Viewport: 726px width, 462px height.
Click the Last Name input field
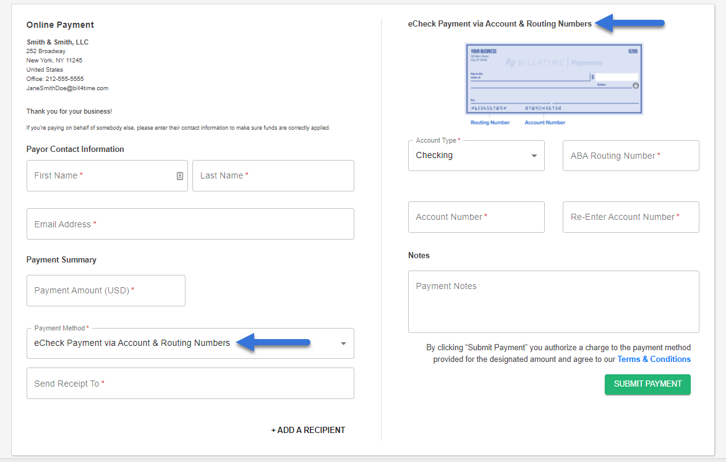pos(273,176)
